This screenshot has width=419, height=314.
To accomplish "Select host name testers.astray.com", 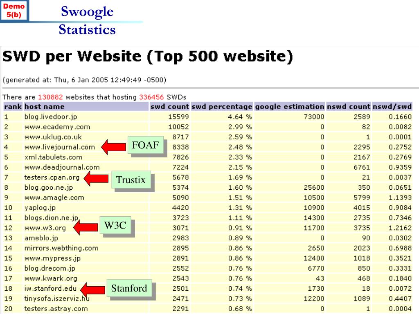I will pos(56,309).
